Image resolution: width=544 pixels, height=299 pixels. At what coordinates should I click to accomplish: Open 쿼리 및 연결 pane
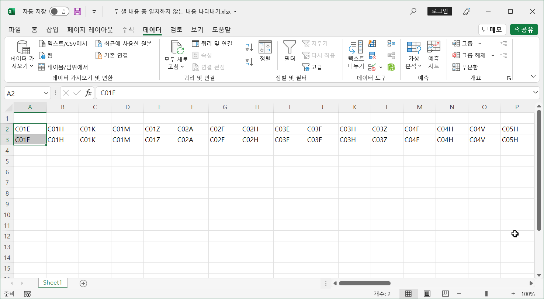212,44
